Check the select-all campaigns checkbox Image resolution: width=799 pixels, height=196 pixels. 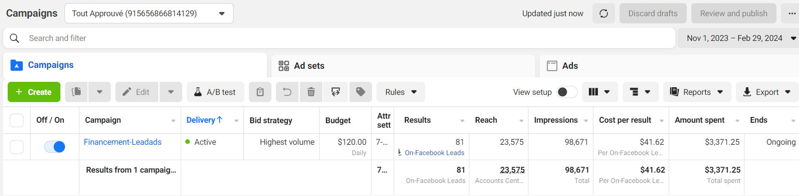coord(17,120)
